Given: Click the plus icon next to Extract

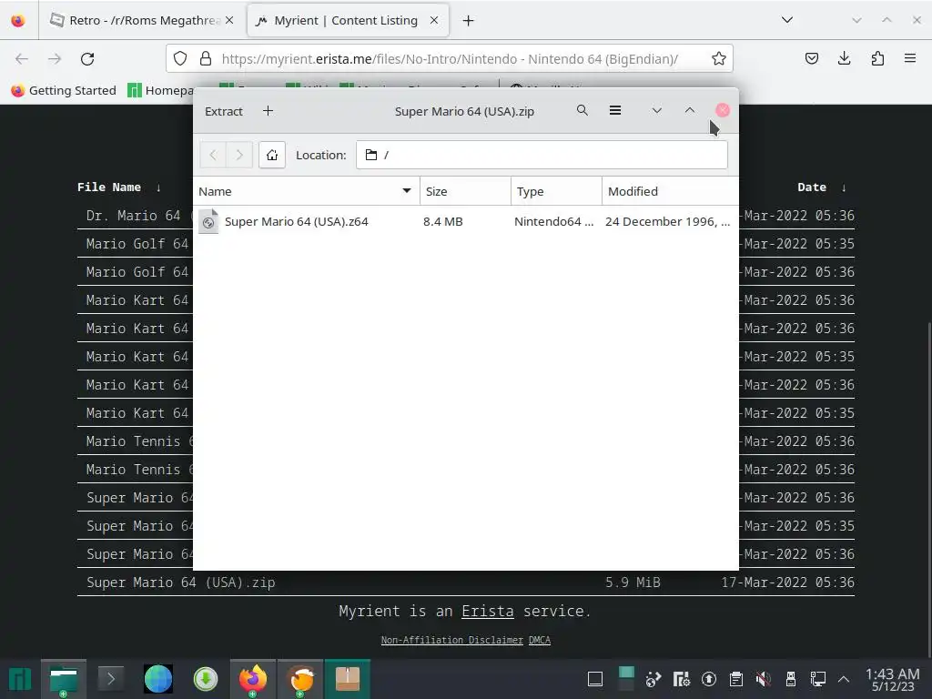Looking at the screenshot, I should click(268, 111).
